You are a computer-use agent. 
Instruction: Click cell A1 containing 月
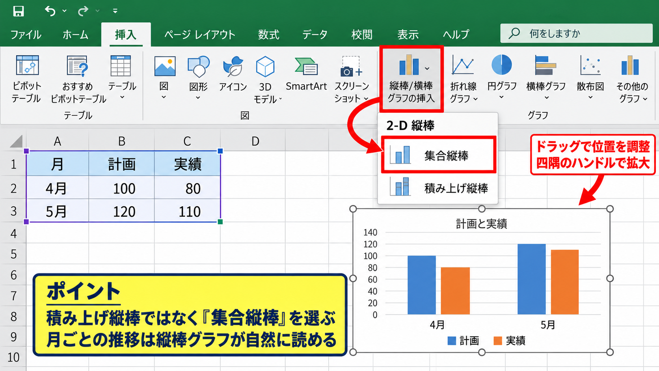(58, 164)
